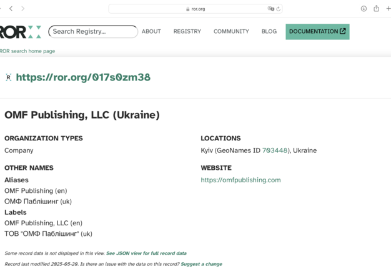
Task: Open Safari downloads icon
Action: 364,9
